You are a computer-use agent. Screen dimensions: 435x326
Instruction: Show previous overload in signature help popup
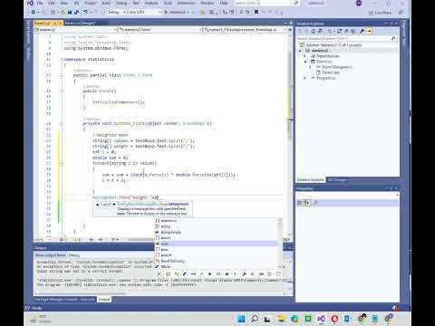coord(97,205)
